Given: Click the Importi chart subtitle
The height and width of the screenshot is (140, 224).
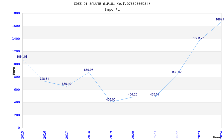Looking at the screenshot, I should [x=112, y=10].
